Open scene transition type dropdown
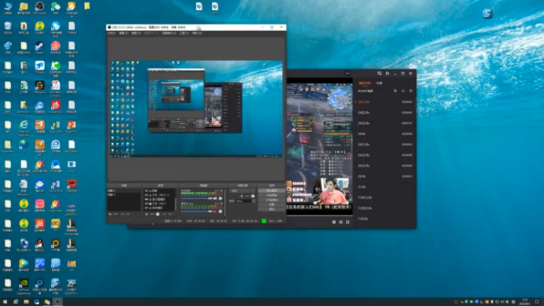The height and width of the screenshot is (306, 544). [x=242, y=191]
